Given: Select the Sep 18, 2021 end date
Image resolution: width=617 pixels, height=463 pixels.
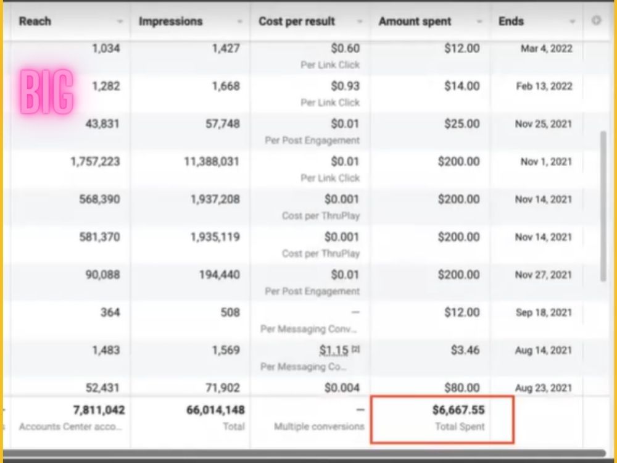Looking at the screenshot, I should click(544, 312).
